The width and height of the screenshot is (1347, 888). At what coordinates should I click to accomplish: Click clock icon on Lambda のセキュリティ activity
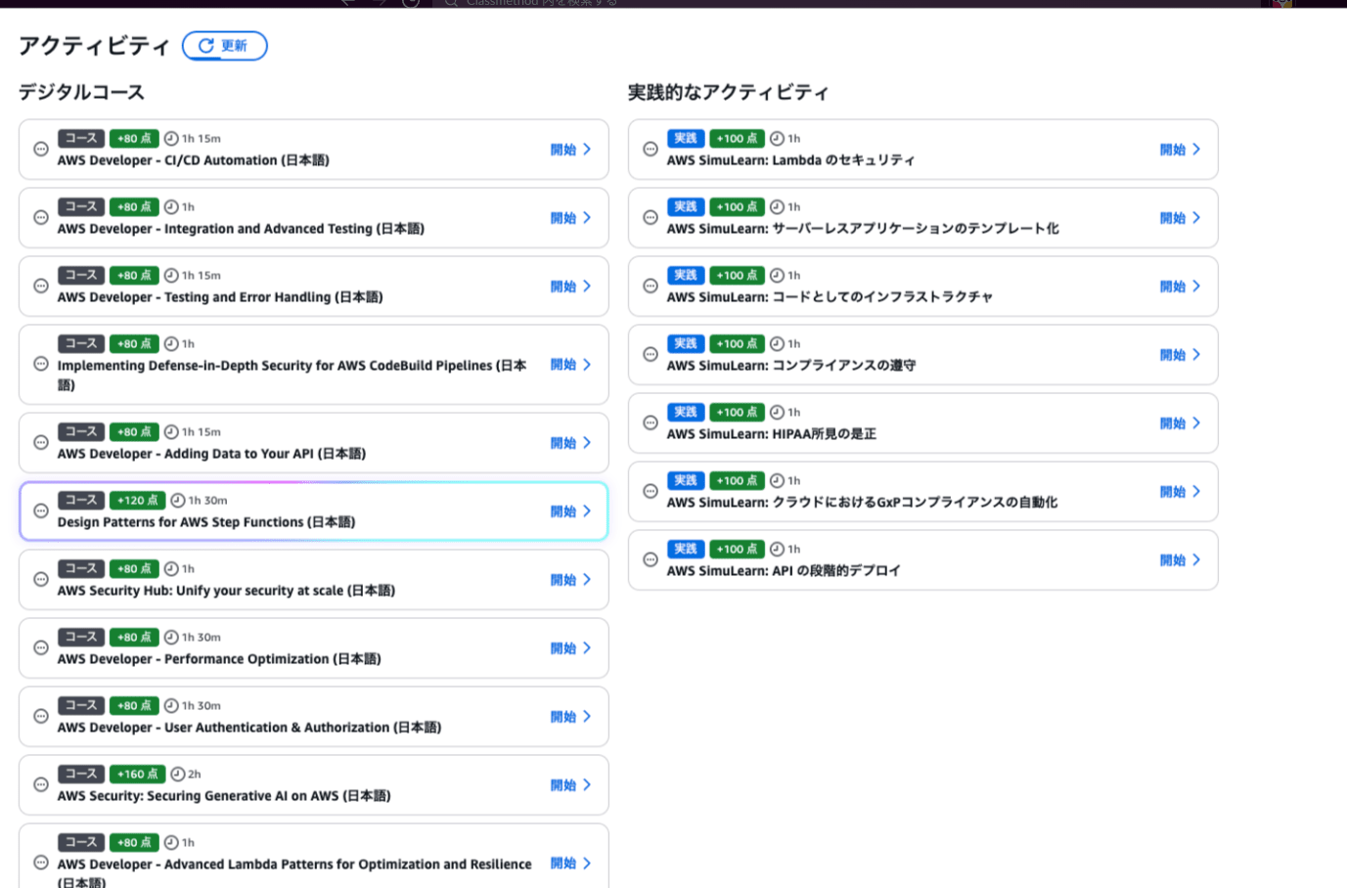(x=777, y=139)
